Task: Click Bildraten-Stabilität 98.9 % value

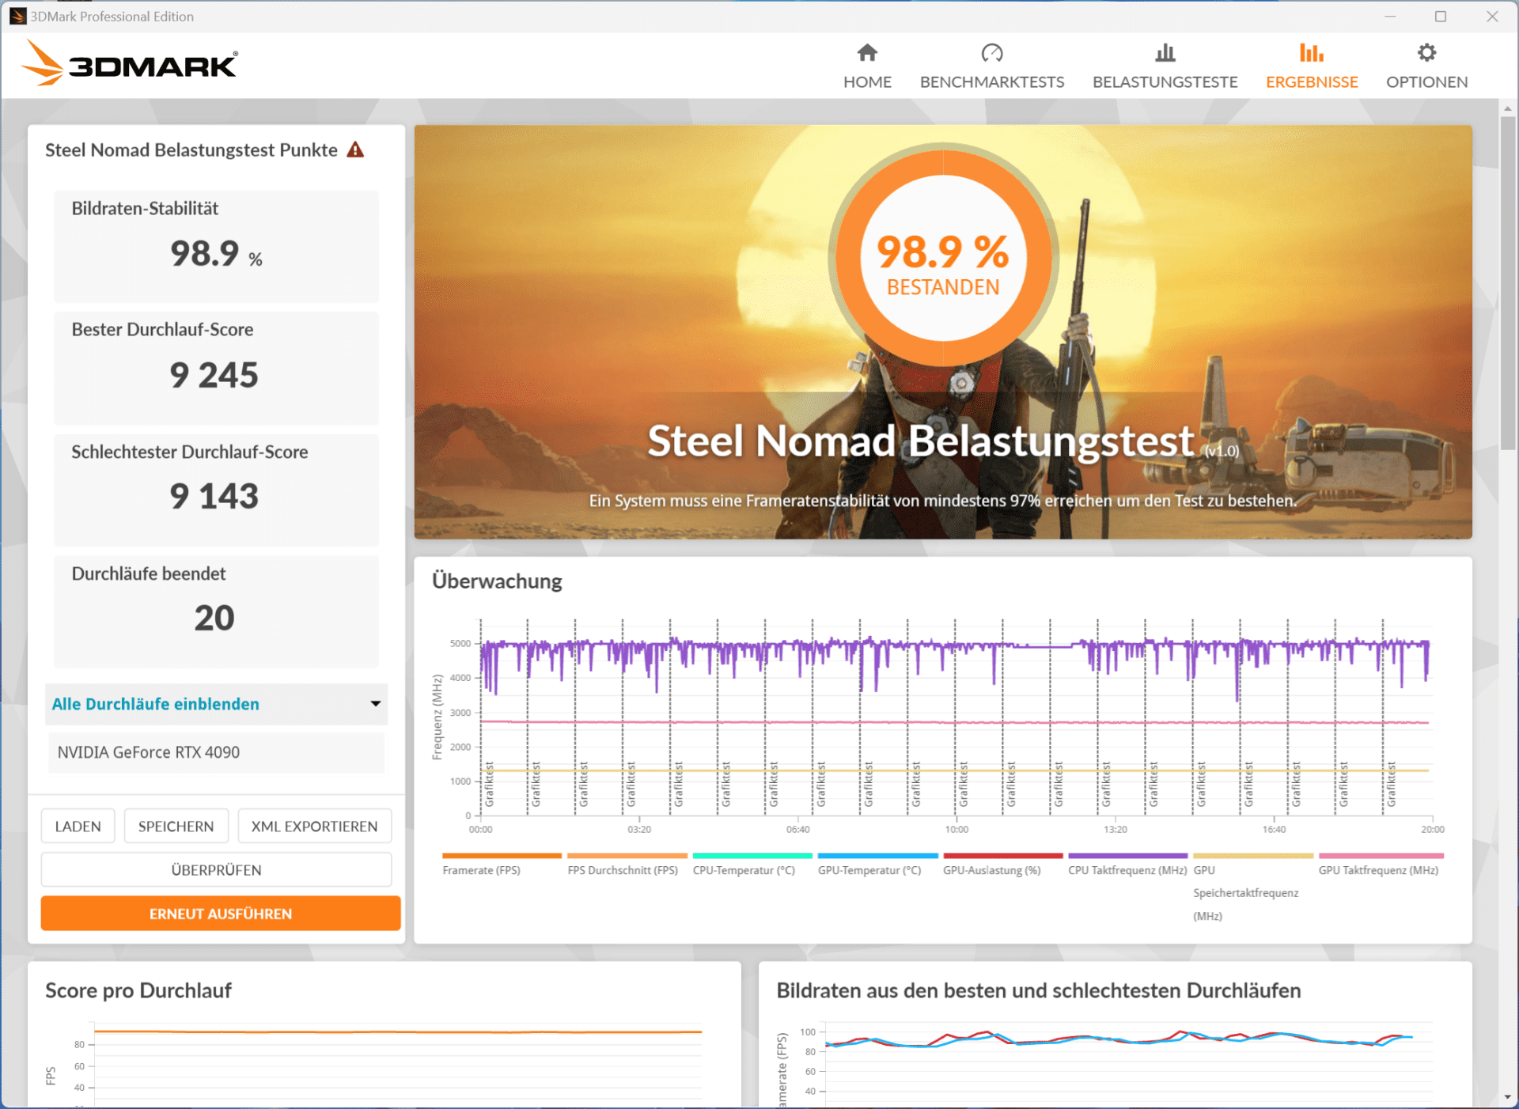Action: [216, 254]
